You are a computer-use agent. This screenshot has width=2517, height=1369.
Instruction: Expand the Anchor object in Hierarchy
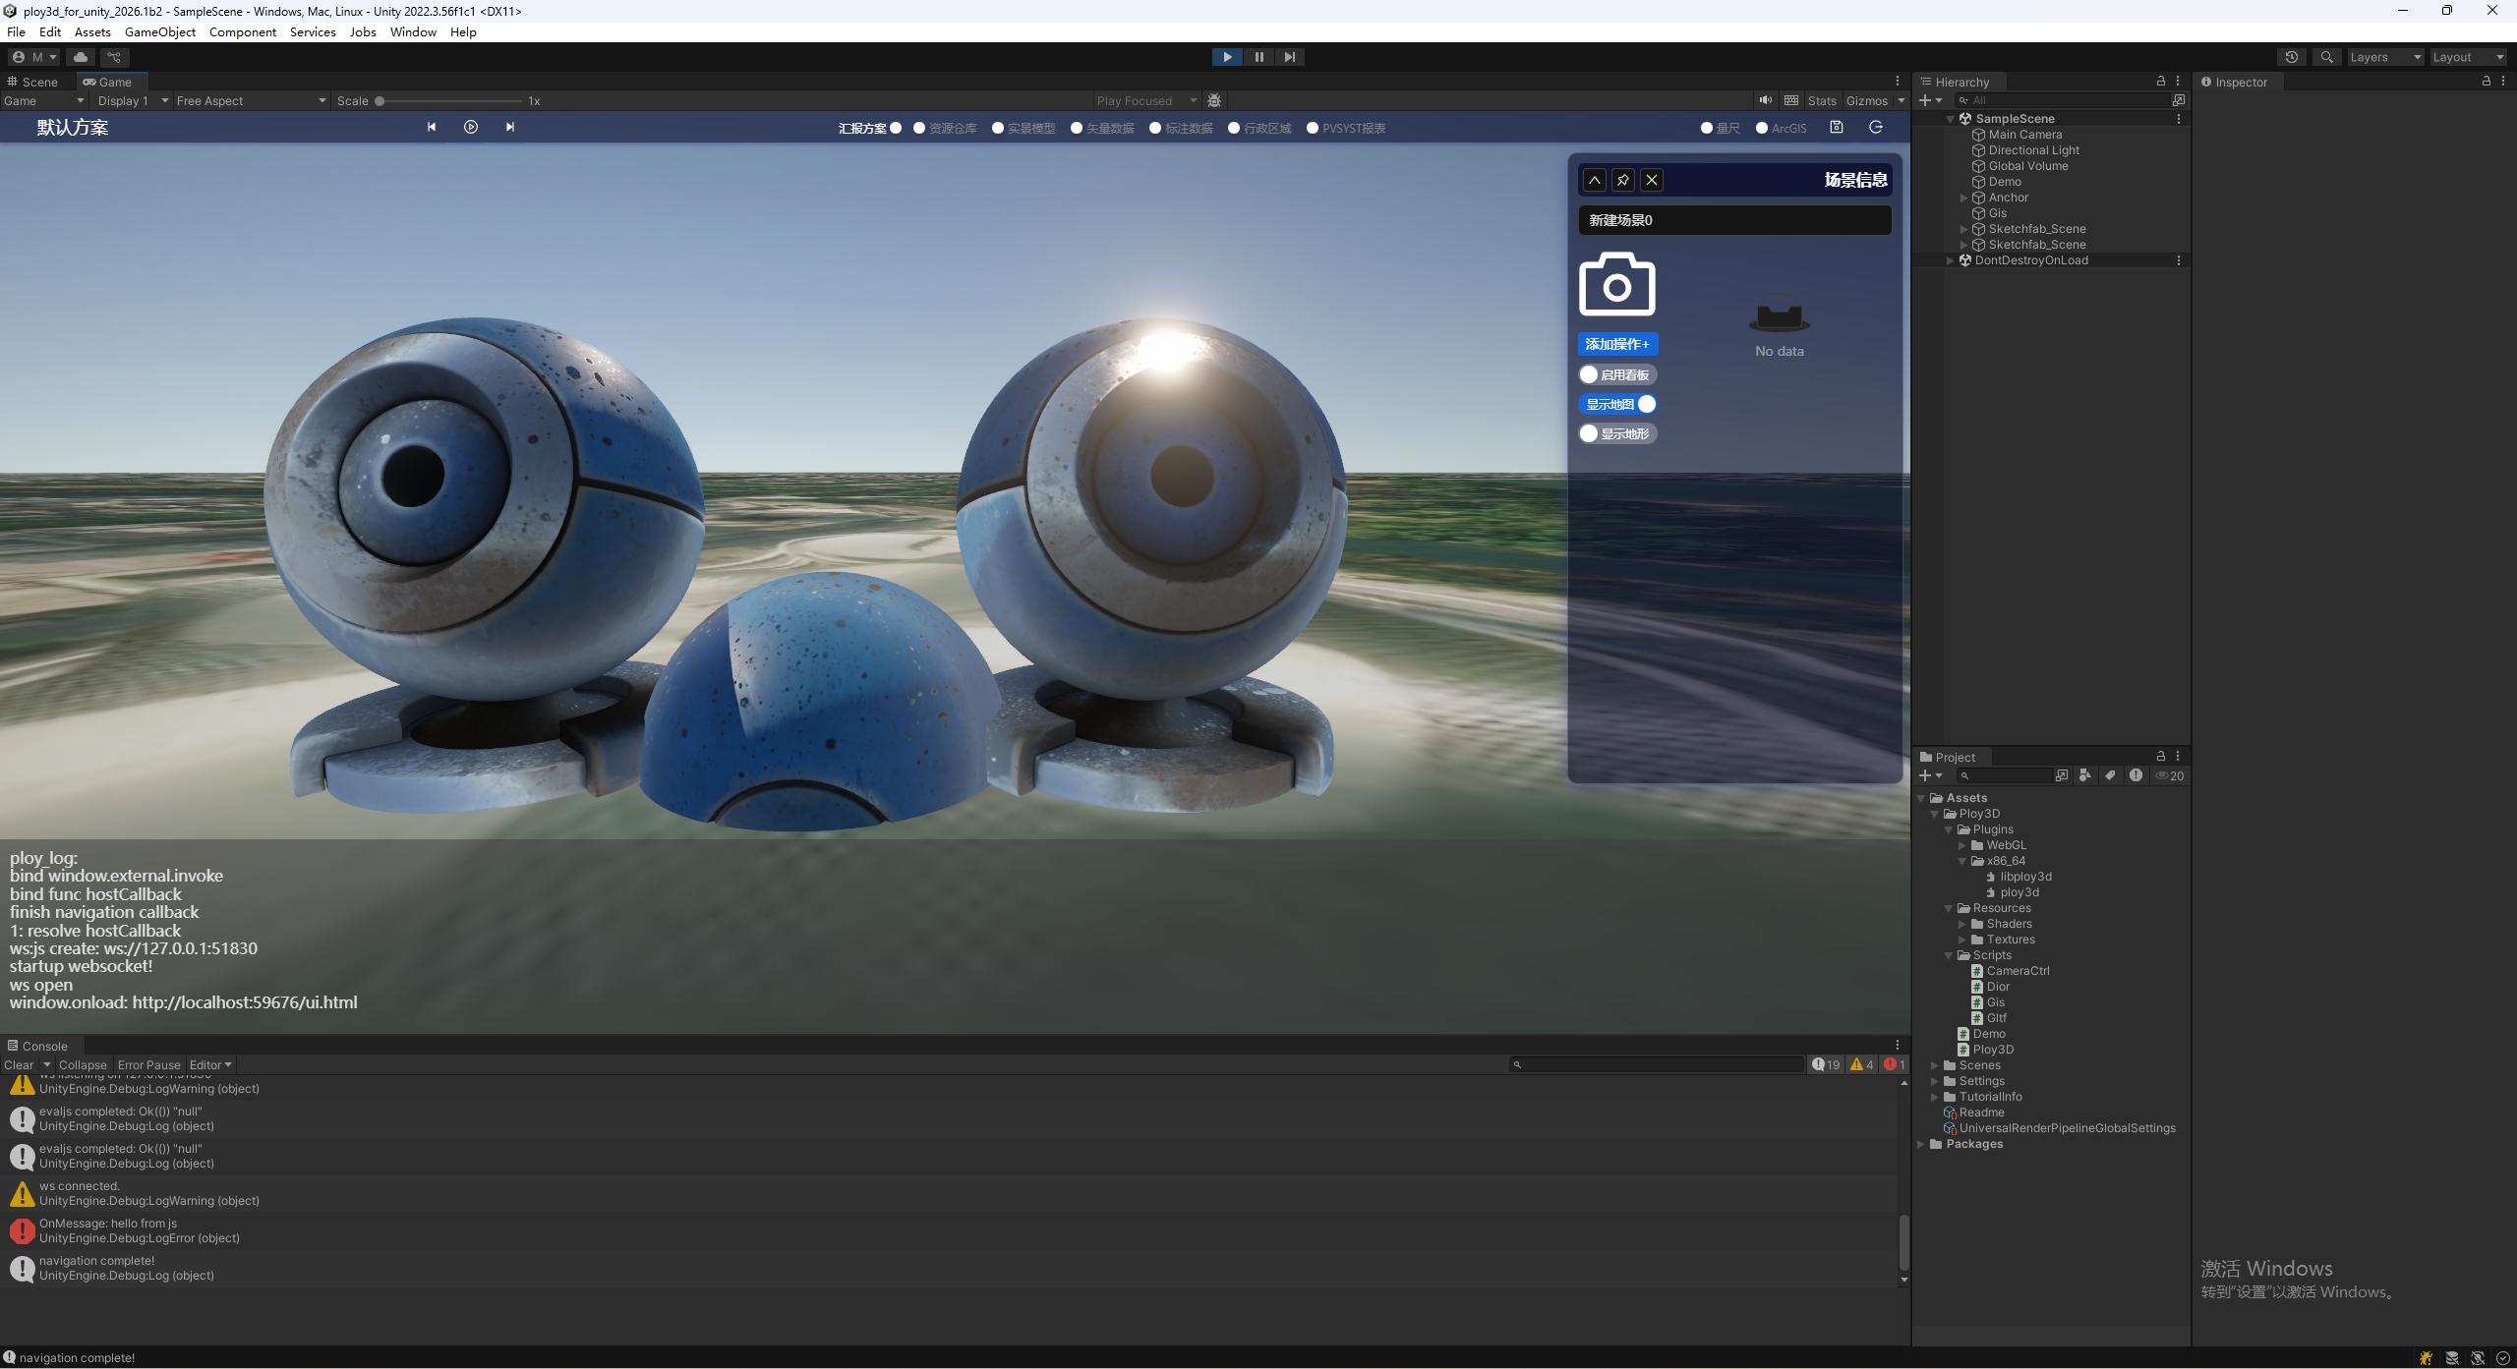tap(1963, 198)
